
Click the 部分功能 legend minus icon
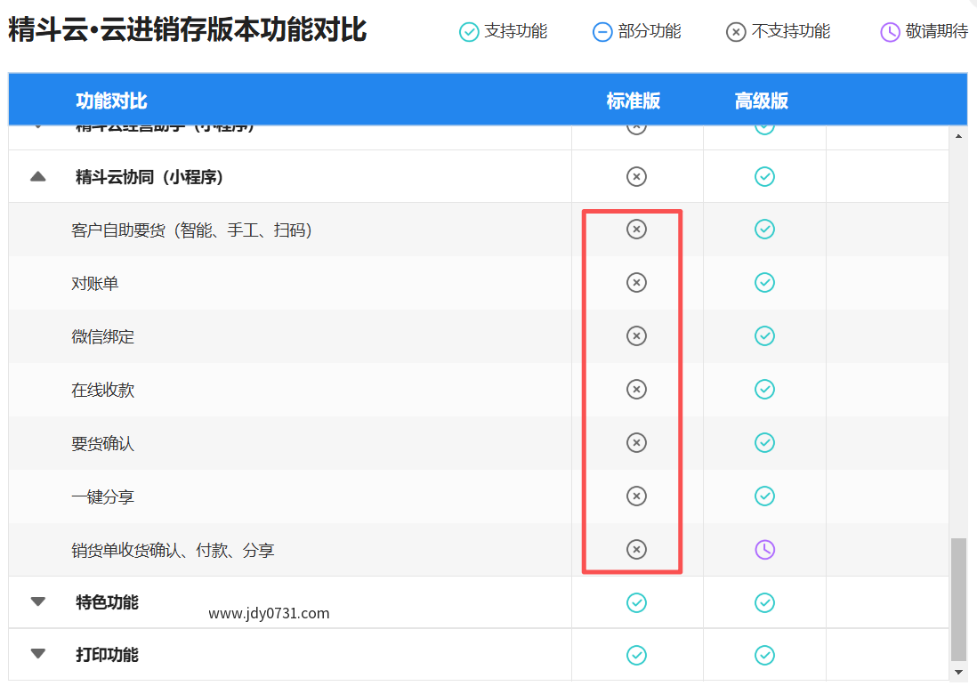tap(602, 32)
